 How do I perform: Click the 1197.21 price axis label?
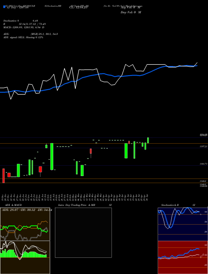[x=203, y=147]
